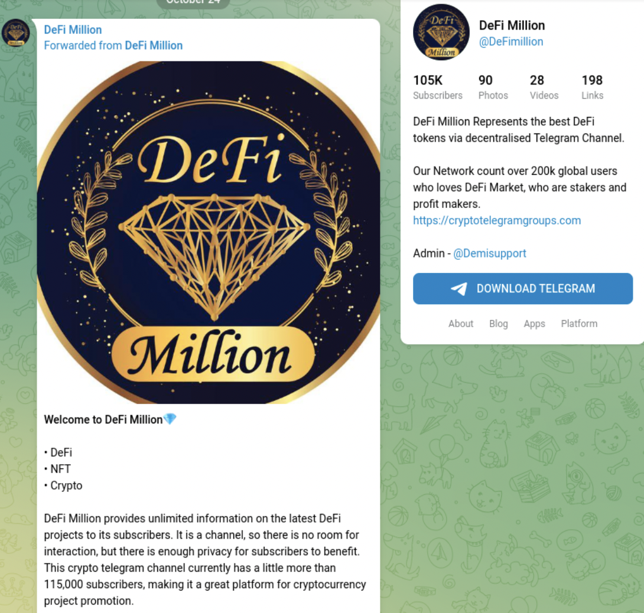Click the Download Telegram button
Screen dimensions: 644x613
coord(523,289)
